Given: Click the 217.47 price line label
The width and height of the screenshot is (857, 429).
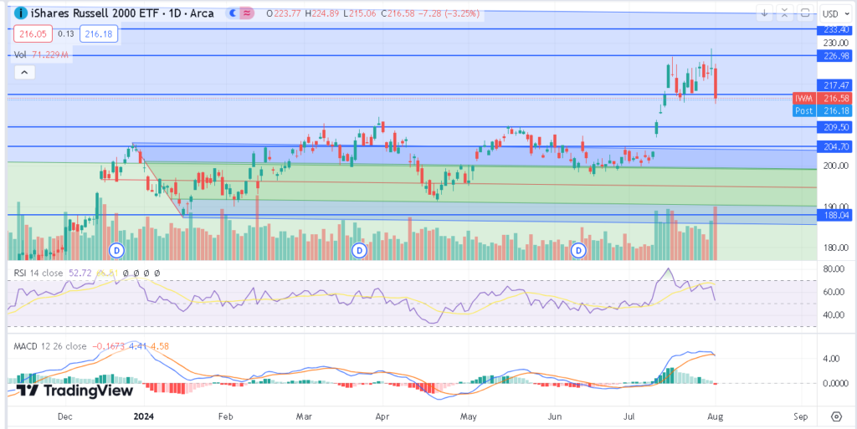Looking at the screenshot, I should [833, 85].
